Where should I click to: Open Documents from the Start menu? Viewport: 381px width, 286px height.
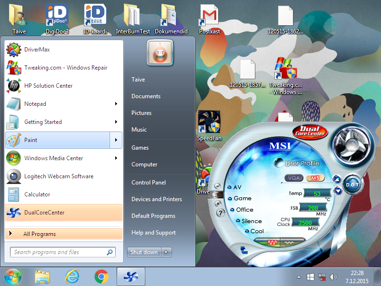coord(146,96)
